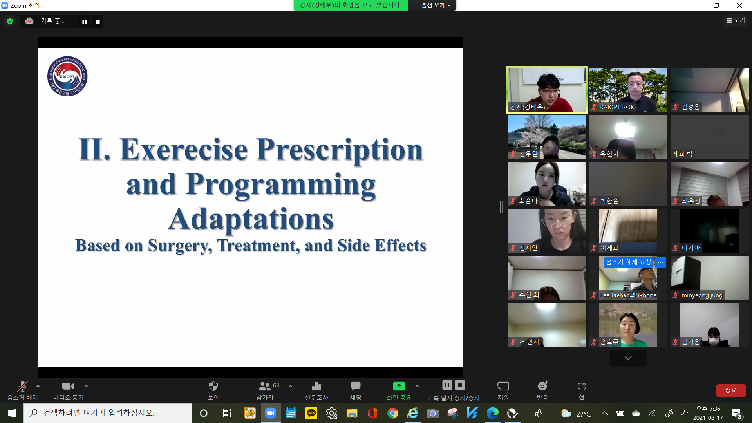Unmute microphone with 음소거 해제 button

point(22,390)
